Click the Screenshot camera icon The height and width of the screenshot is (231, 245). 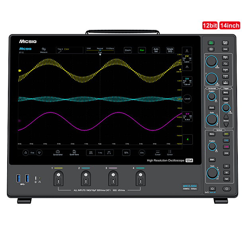coord(58,152)
